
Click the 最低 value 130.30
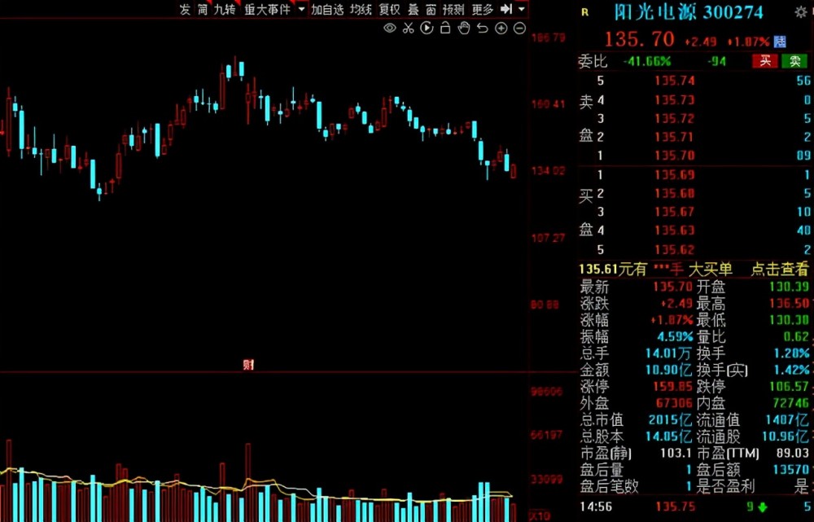pos(789,320)
